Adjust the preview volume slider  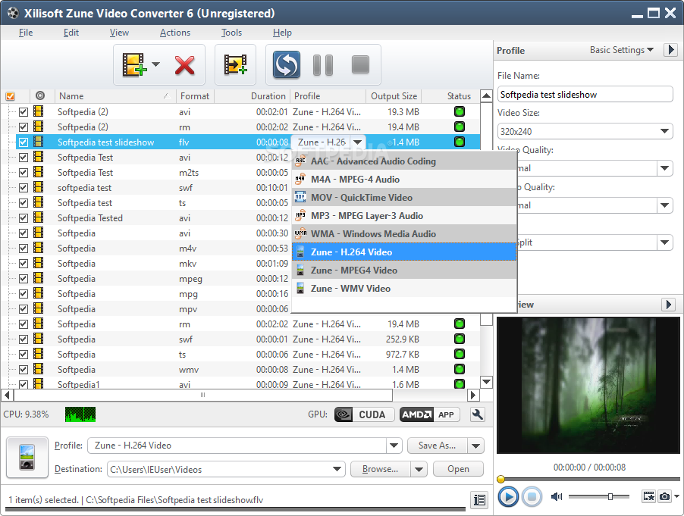coord(610,496)
